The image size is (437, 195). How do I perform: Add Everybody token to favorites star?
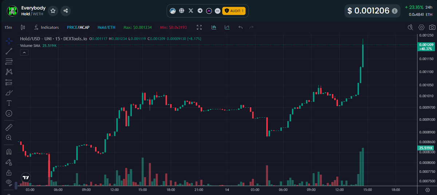[53, 11]
